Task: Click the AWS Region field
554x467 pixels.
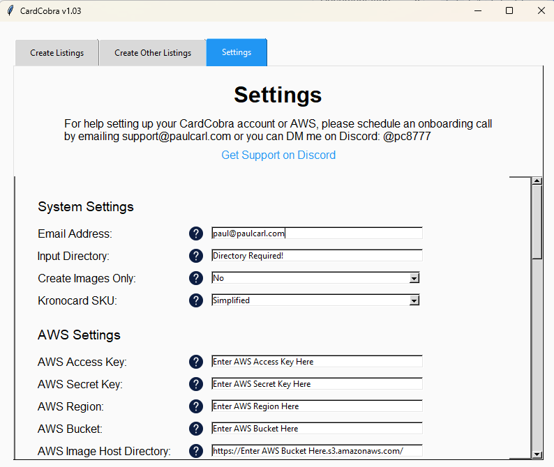Action: click(317, 406)
